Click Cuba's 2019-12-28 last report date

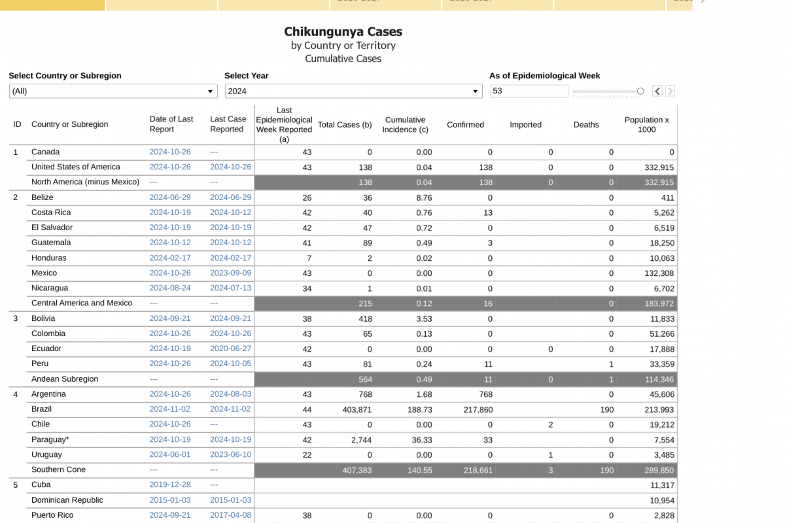170,485
